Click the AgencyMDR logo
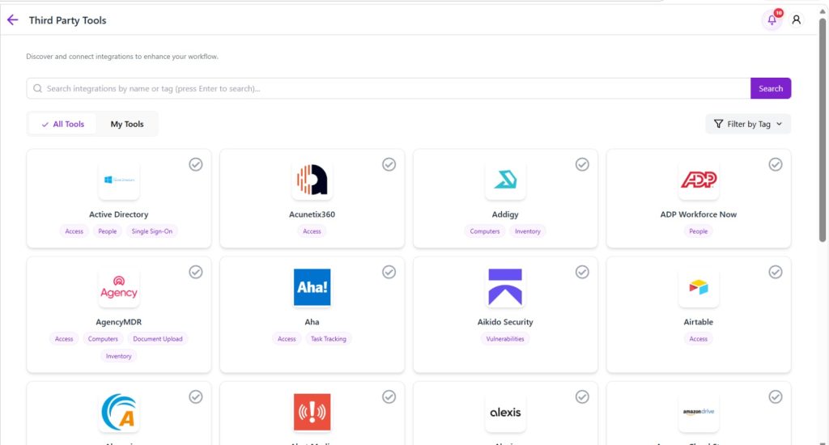Screen dimensions: 829x445 click(119, 287)
